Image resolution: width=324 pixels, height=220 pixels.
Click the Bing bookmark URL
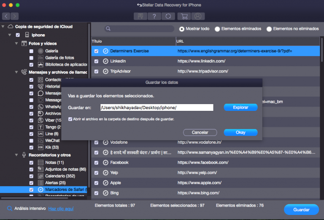click(198, 193)
